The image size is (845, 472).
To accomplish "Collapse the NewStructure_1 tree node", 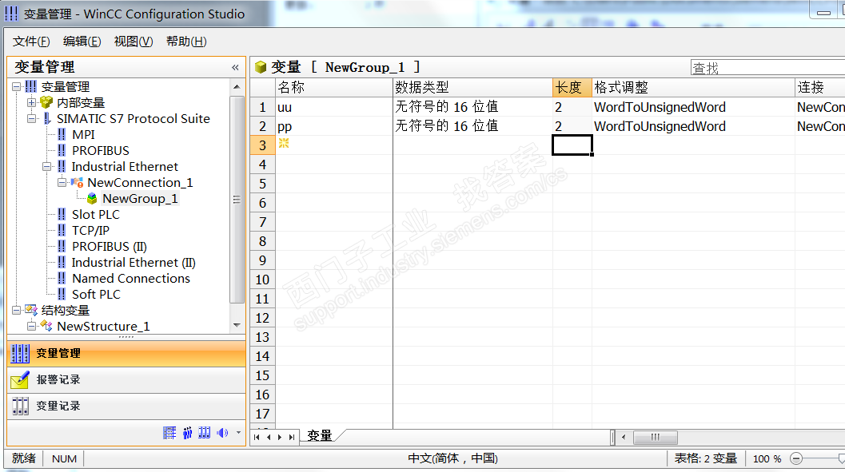I will (x=31, y=326).
